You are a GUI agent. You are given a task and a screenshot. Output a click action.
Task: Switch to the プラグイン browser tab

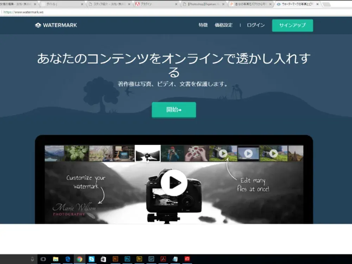click(156, 4)
